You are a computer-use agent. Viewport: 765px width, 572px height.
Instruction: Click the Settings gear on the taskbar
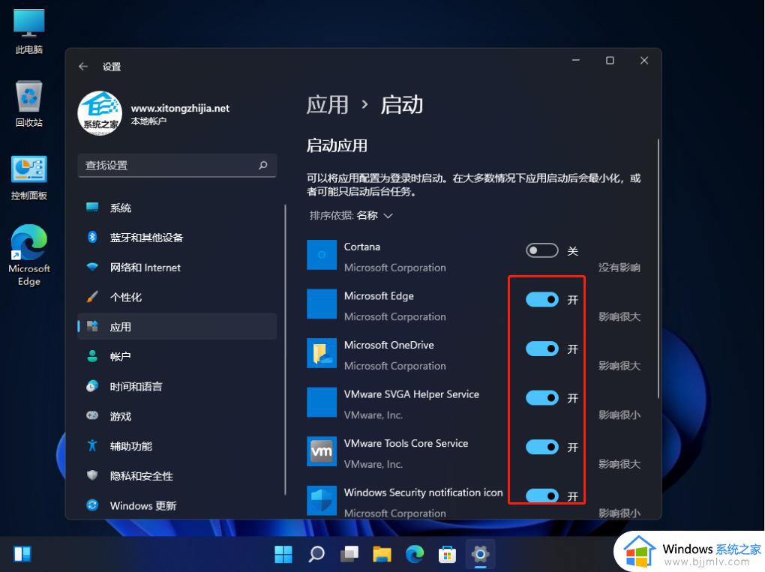pyautogui.click(x=480, y=554)
